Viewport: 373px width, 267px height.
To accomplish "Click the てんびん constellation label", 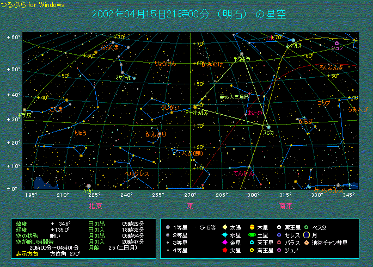I will (x=243, y=173).
